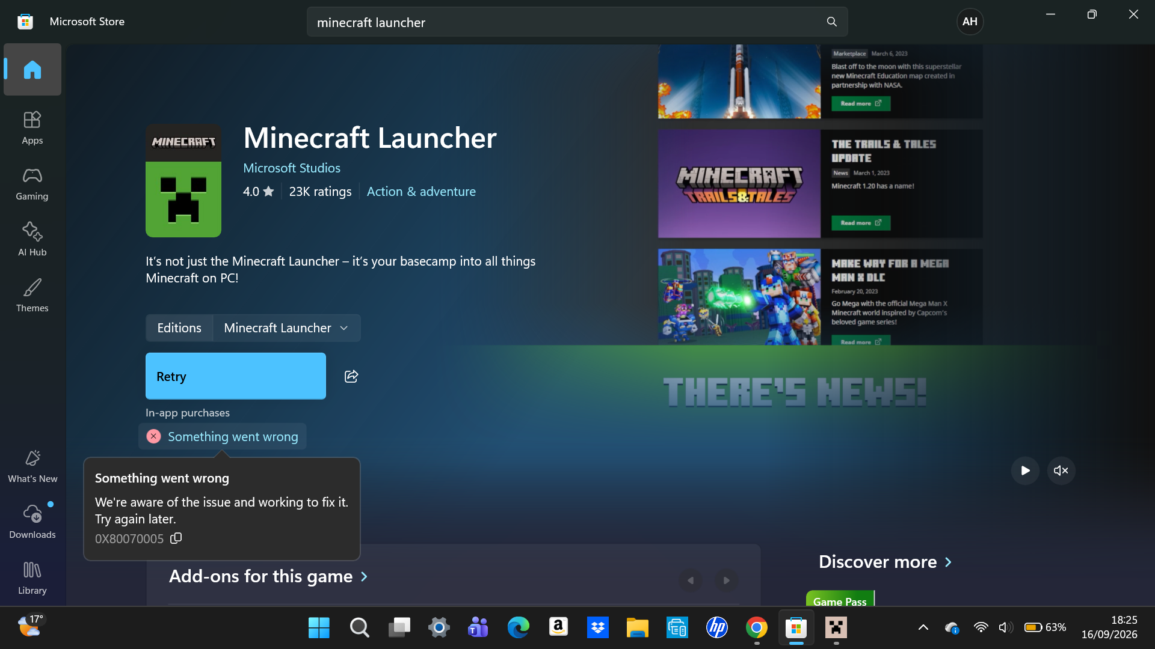This screenshot has width=1155, height=649.
Task: Open Google Chrome from the taskbar
Action: tap(757, 627)
